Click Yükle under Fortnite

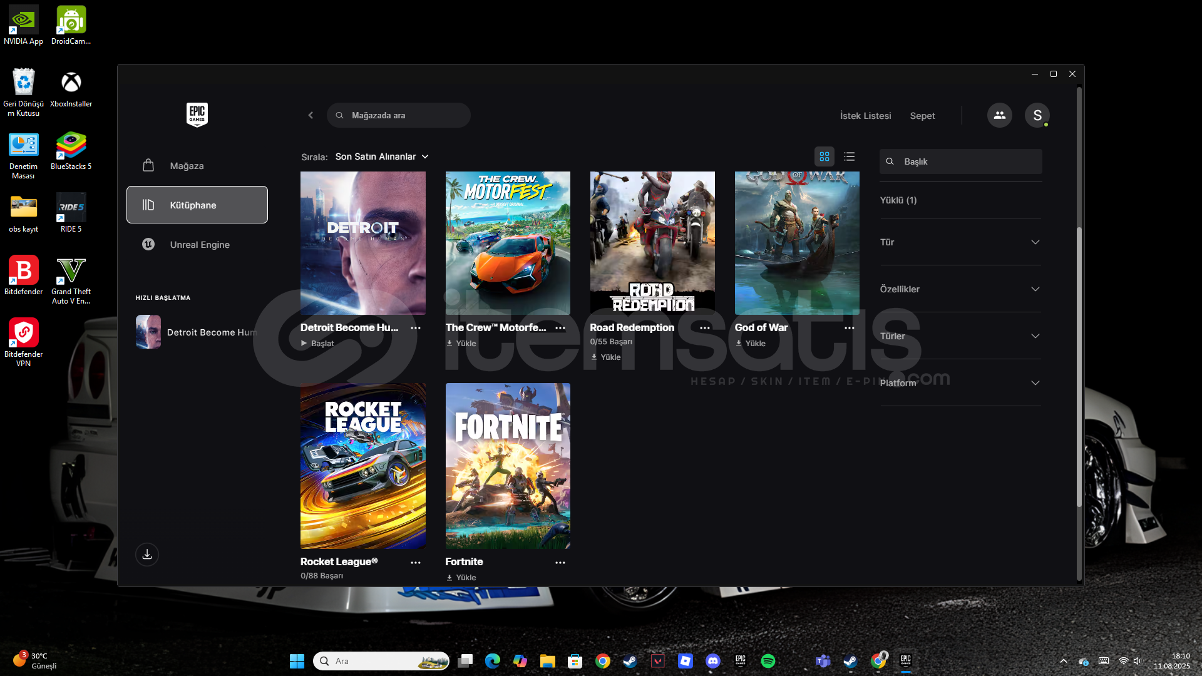(x=461, y=578)
